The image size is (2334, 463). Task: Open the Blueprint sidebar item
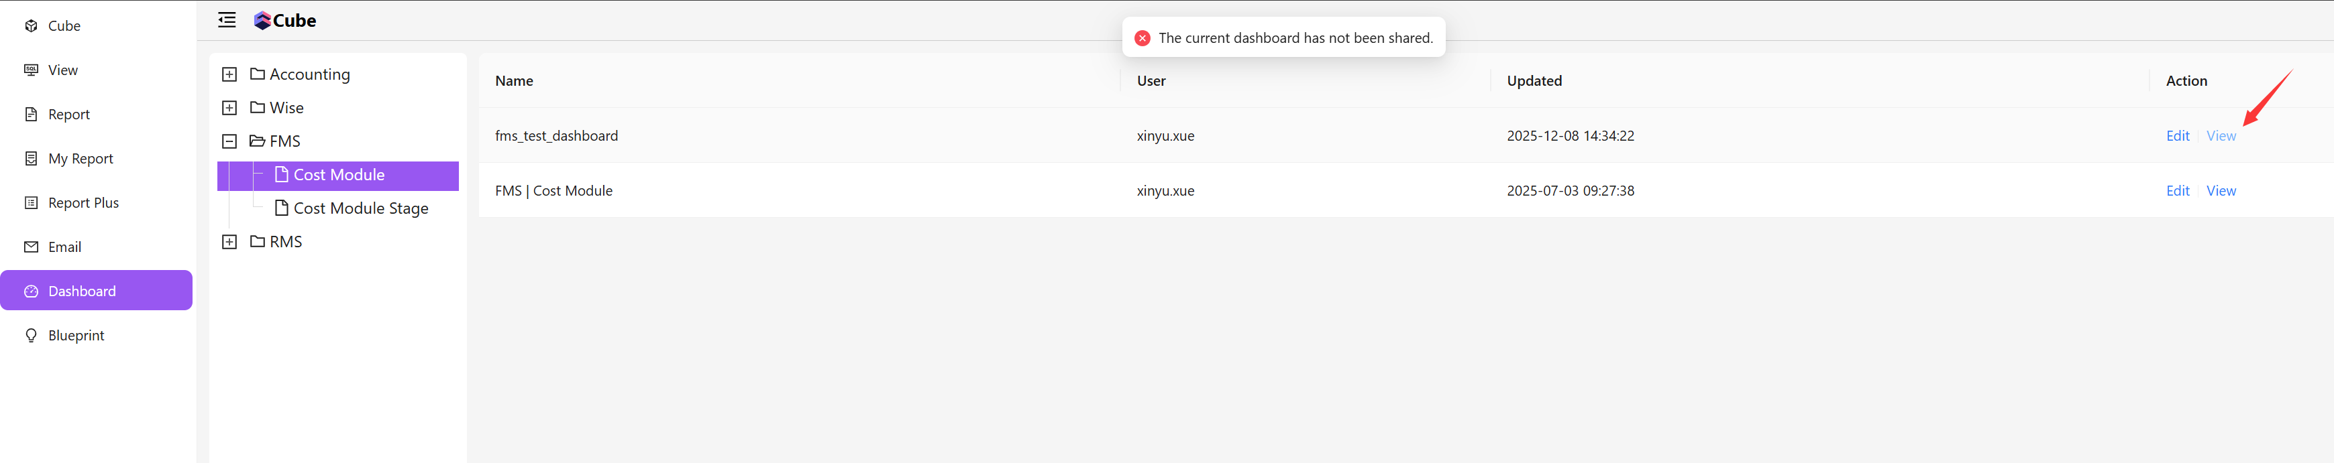click(76, 336)
